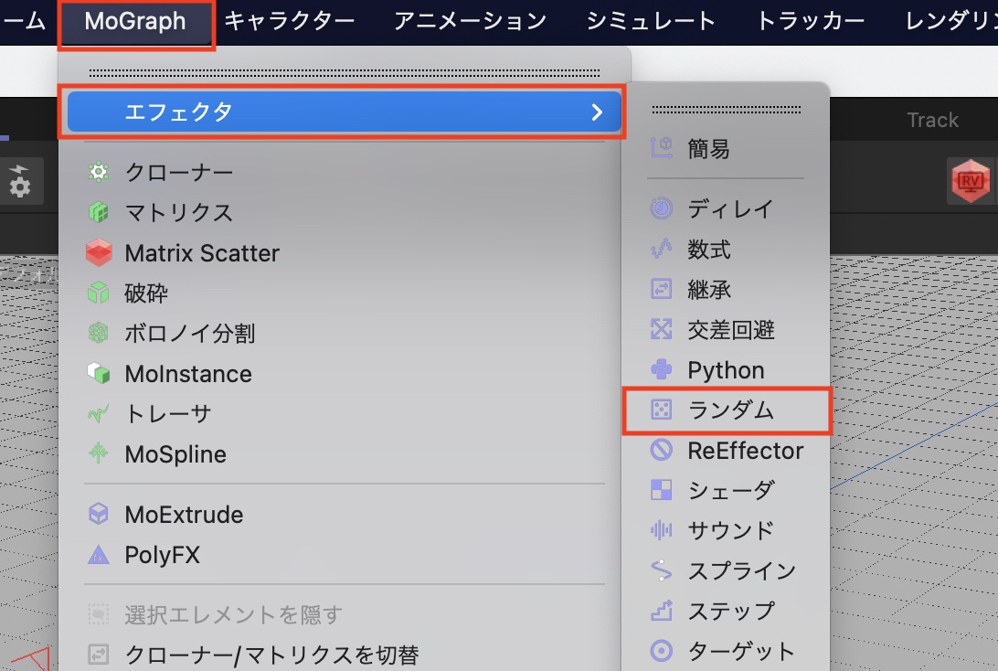
Task: Choose the Delay (ディレイ) effector entry
Action: click(x=729, y=209)
